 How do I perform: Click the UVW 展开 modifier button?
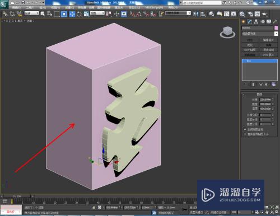click(x=268, y=55)
